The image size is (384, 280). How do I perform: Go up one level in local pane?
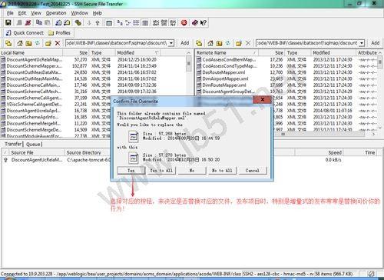click(28, 43)
